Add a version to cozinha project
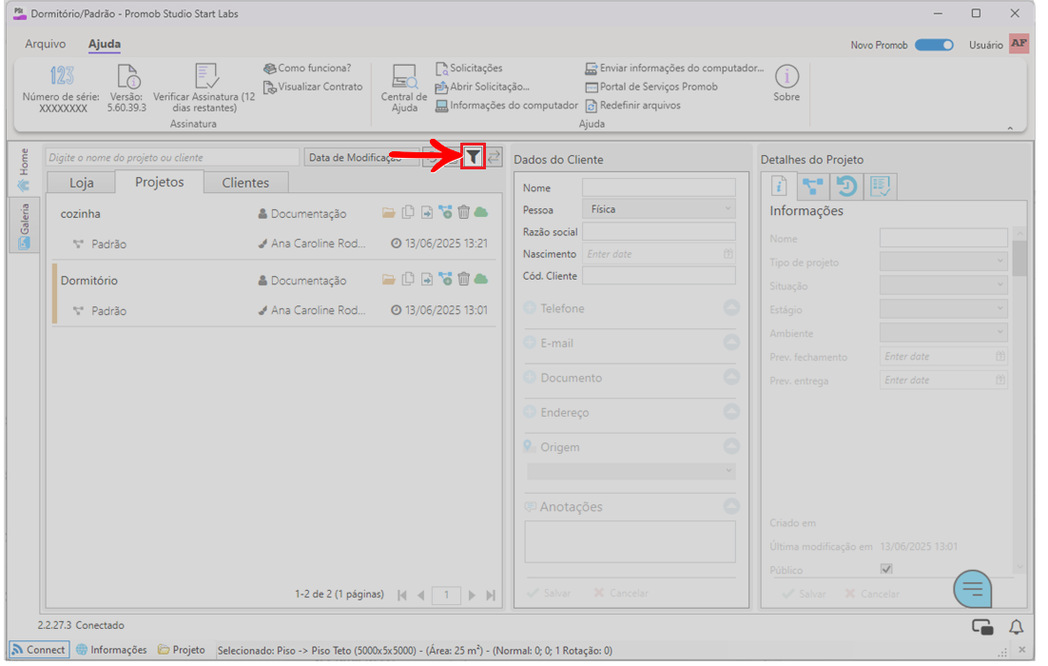The height and width of the screenshot is (666, 1048). (x=445, y=212)
